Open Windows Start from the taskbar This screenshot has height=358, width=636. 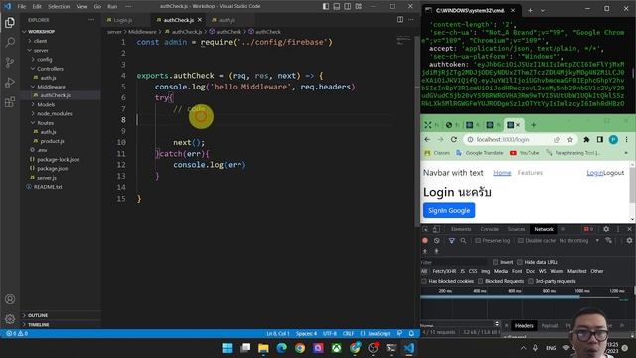click(228, 348)
